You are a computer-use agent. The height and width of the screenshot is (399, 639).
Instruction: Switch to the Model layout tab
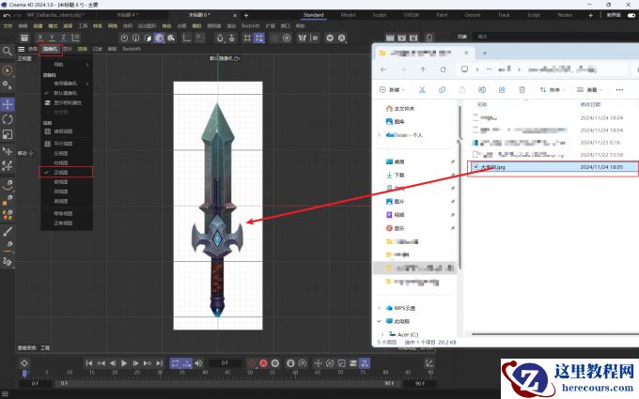pos(348,15)
